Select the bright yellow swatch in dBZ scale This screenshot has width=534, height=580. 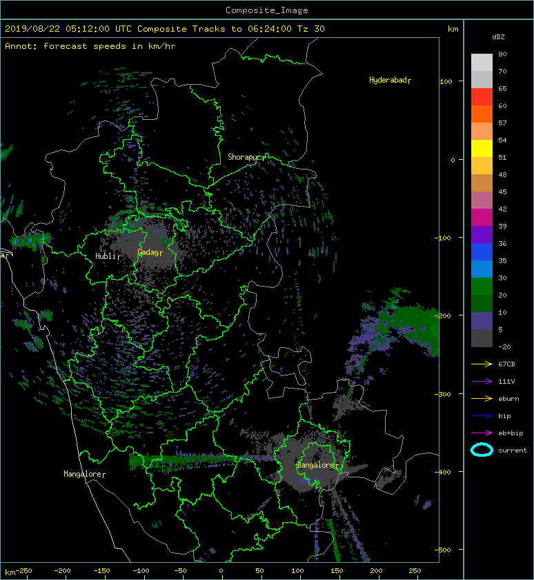point(482,149)
